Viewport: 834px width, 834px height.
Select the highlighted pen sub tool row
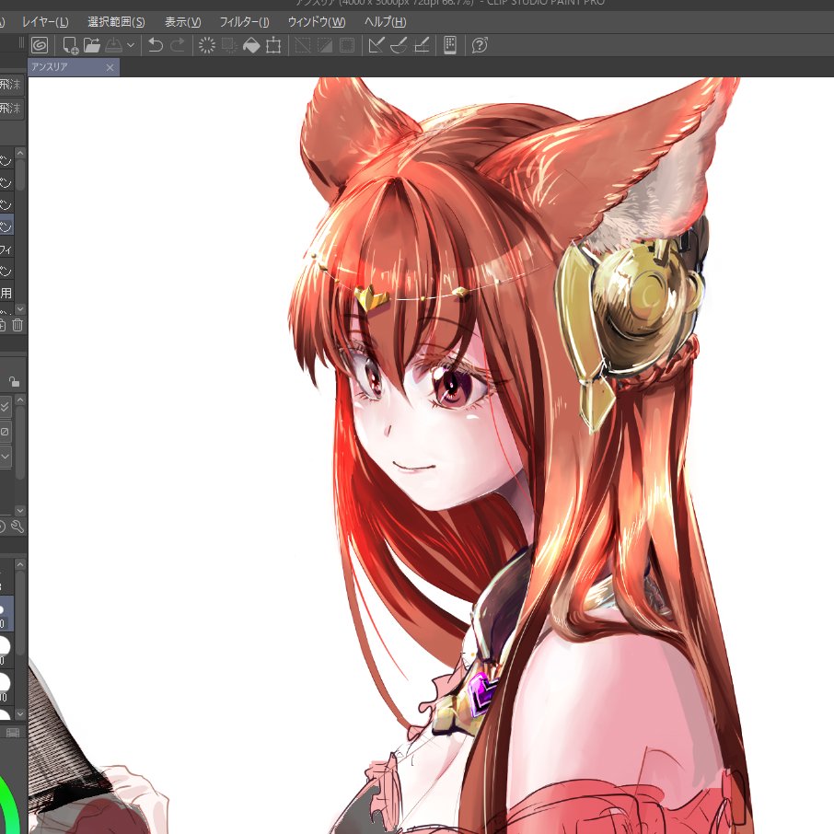tap(7, 226)
